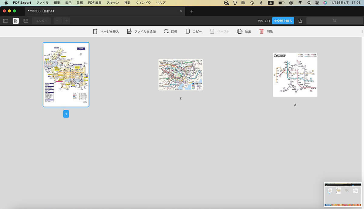Open Control Center in menu bar
Screen dimensions: 364x209
[317, 3]
